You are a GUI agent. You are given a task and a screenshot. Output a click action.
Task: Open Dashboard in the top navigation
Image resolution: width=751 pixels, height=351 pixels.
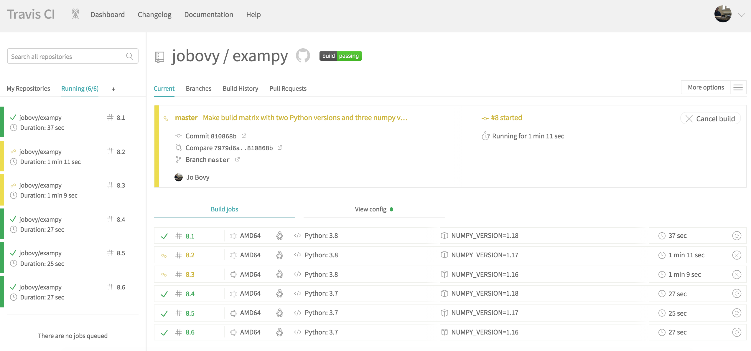tap(108, 14)
